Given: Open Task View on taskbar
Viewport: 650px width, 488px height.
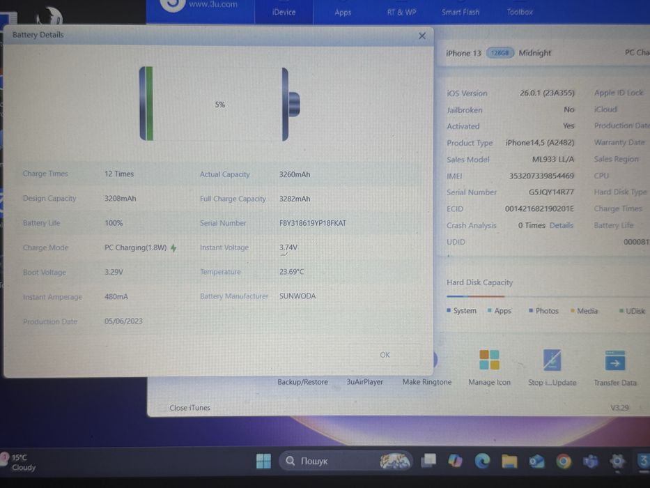Looking at the screenshot, I should tap(428, 460).
